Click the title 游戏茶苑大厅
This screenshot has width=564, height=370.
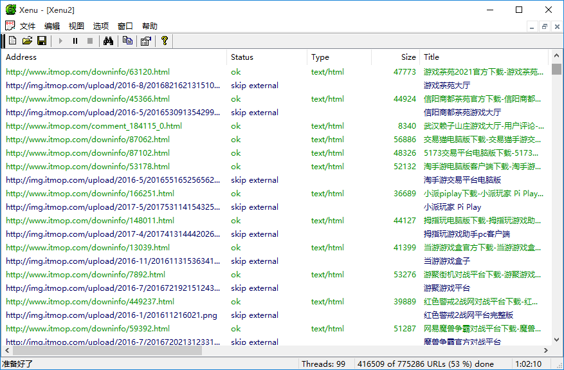447,86
